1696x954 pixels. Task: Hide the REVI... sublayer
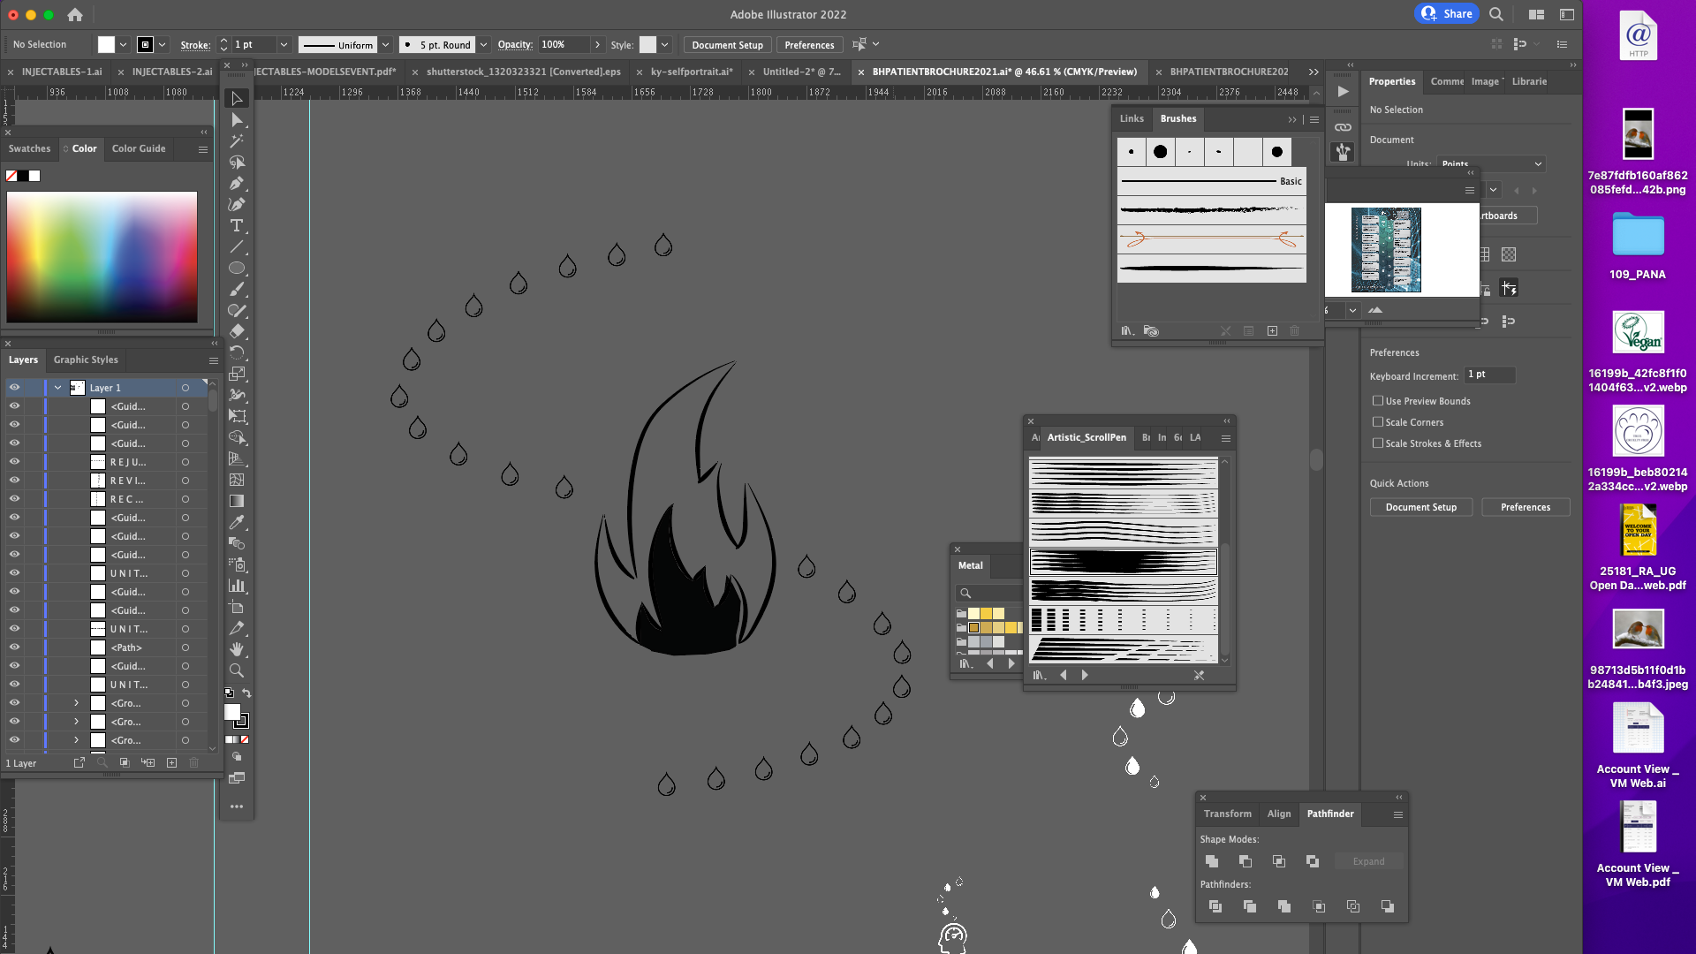pyautogui.click(x=14, y=481)
